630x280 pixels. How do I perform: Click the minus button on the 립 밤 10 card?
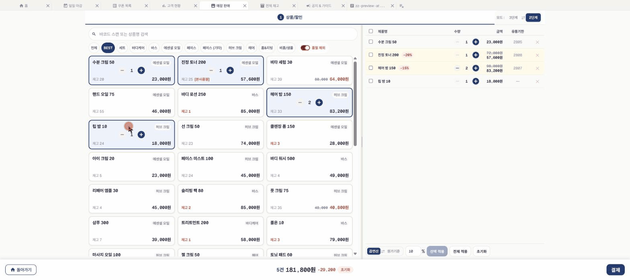(x=122, y=135)
